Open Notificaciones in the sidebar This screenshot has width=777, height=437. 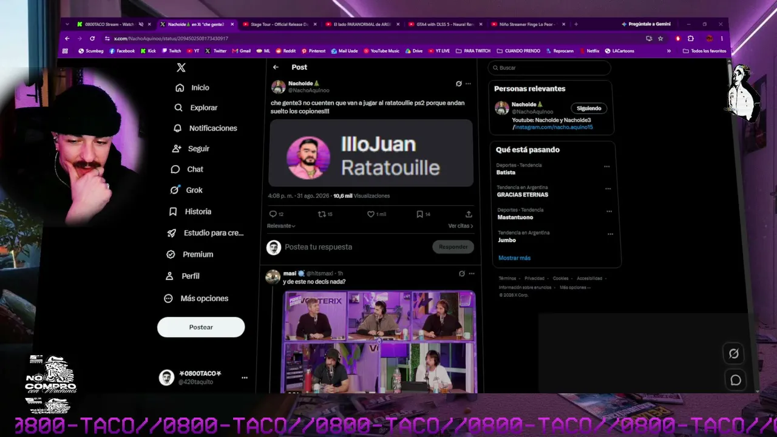click(205, 128)
